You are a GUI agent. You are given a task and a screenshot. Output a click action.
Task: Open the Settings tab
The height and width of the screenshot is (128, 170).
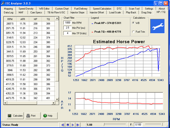149,8
